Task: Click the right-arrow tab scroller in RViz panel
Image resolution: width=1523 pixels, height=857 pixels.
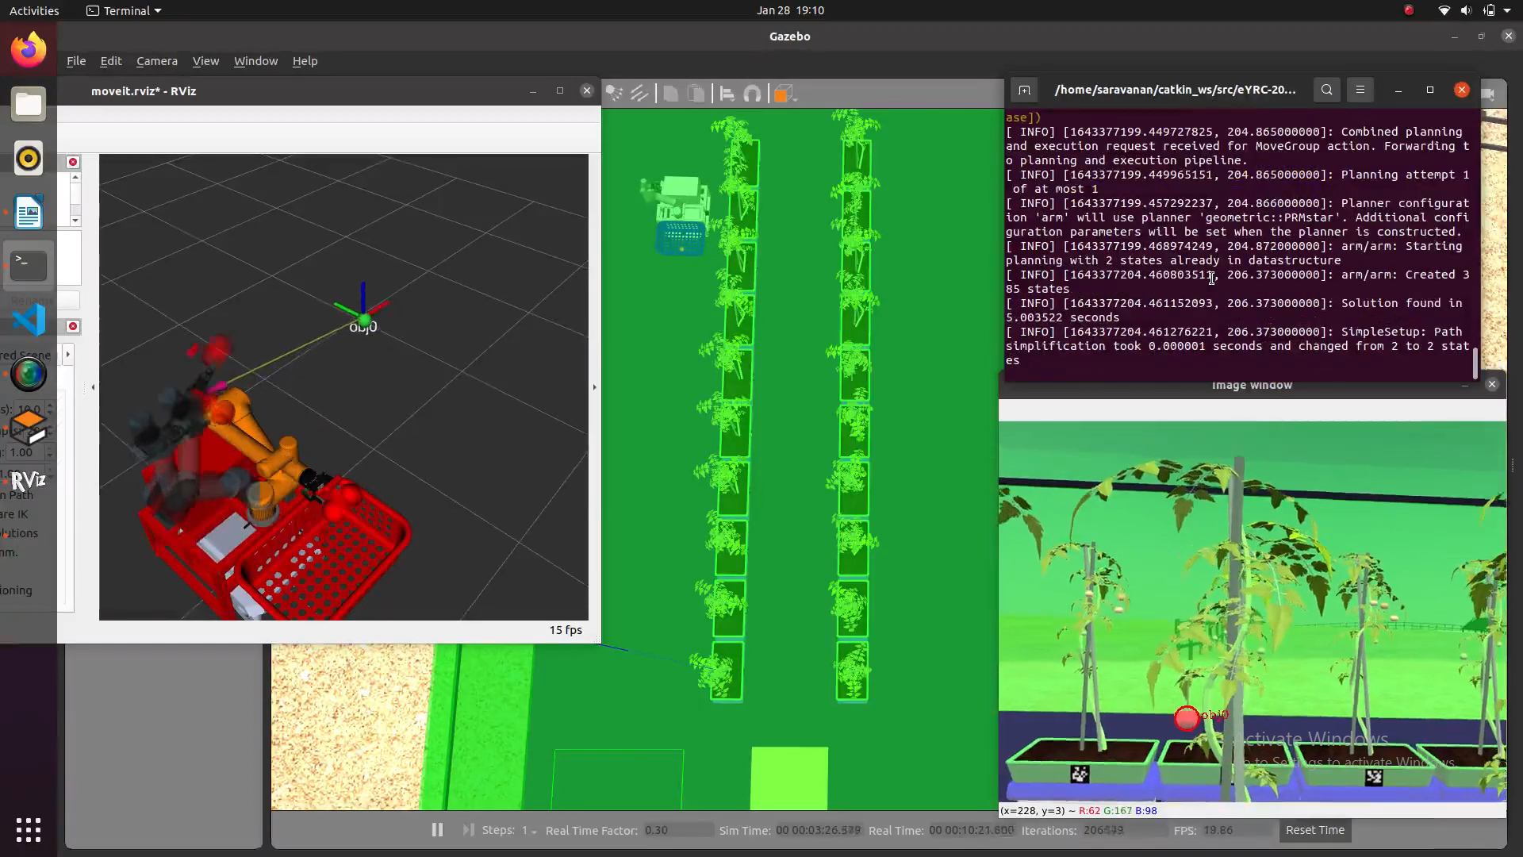Action: pos(67,355)
